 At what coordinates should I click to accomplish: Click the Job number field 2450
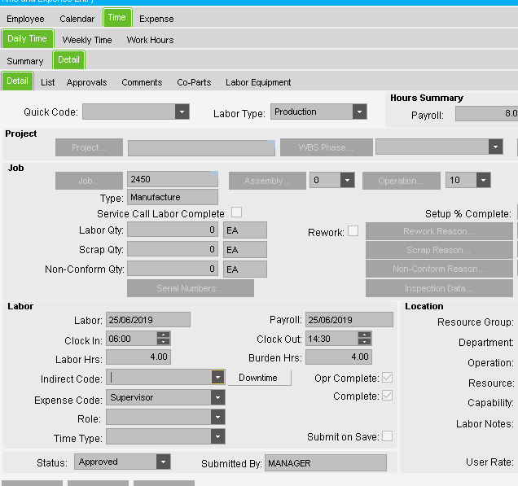(x=173, y=179)
